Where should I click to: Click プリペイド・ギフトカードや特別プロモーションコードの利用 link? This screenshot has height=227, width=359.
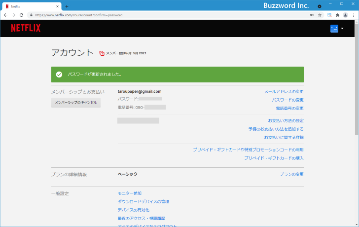[x=249, y=150]
